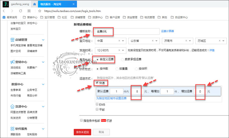Open 发布宝贝 link
The height and width of the screenshot is (138, 229).
click(x=15, y=29)
